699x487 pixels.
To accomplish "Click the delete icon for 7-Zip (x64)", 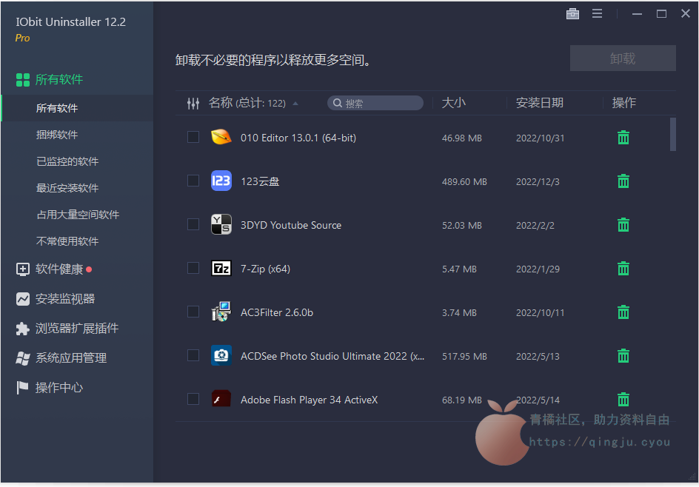I will [623, 269].
